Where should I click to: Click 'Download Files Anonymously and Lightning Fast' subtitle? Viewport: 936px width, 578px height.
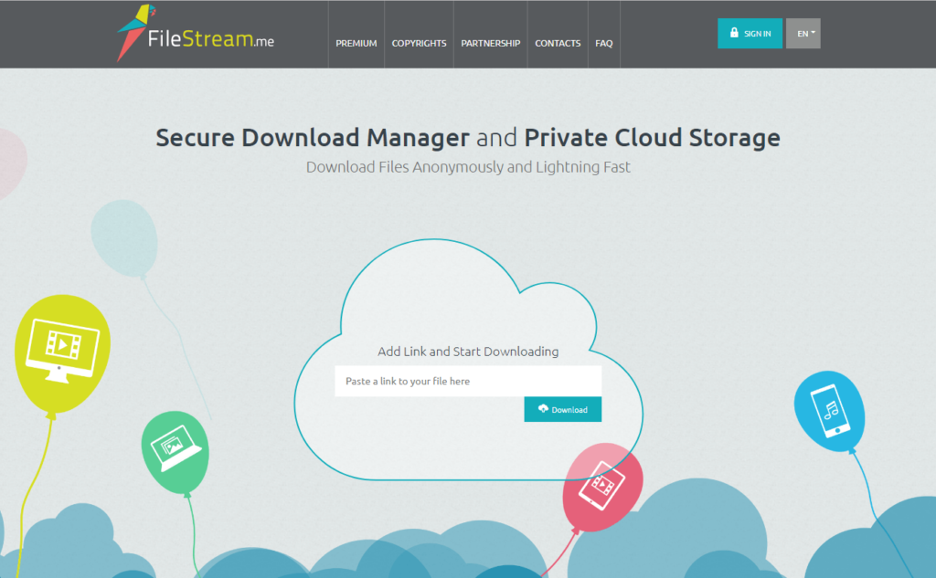(468, 167)
